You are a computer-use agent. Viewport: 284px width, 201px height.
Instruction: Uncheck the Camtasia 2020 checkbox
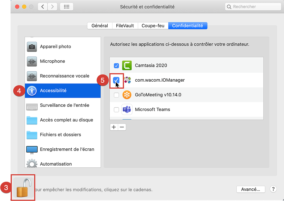coord(116,65)
